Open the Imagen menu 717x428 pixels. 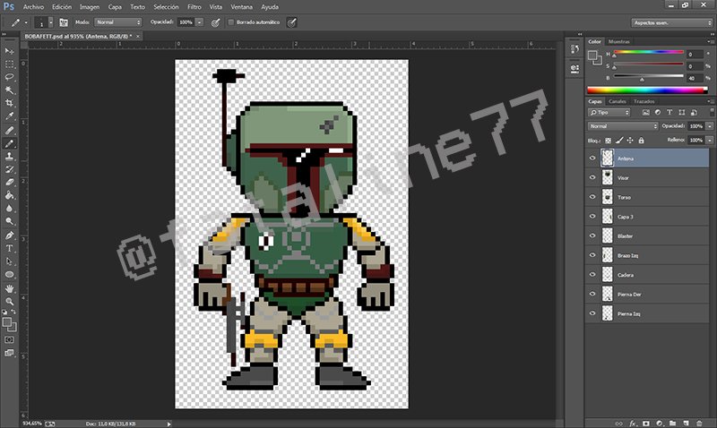(x=89, y=7)
